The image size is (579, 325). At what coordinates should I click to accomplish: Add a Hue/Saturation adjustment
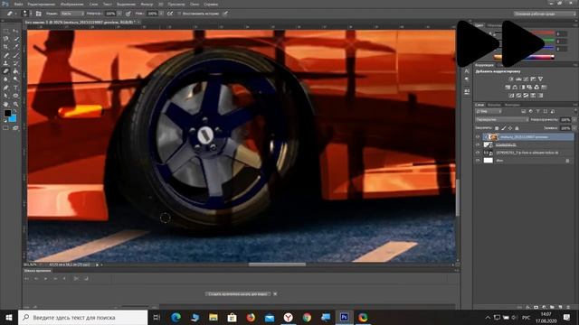coord(508,88)
